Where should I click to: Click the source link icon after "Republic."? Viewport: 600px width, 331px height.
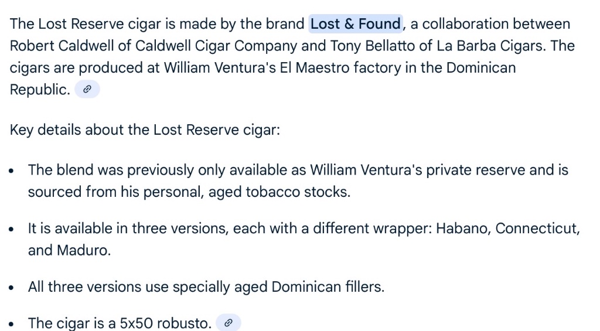point(87,90)
